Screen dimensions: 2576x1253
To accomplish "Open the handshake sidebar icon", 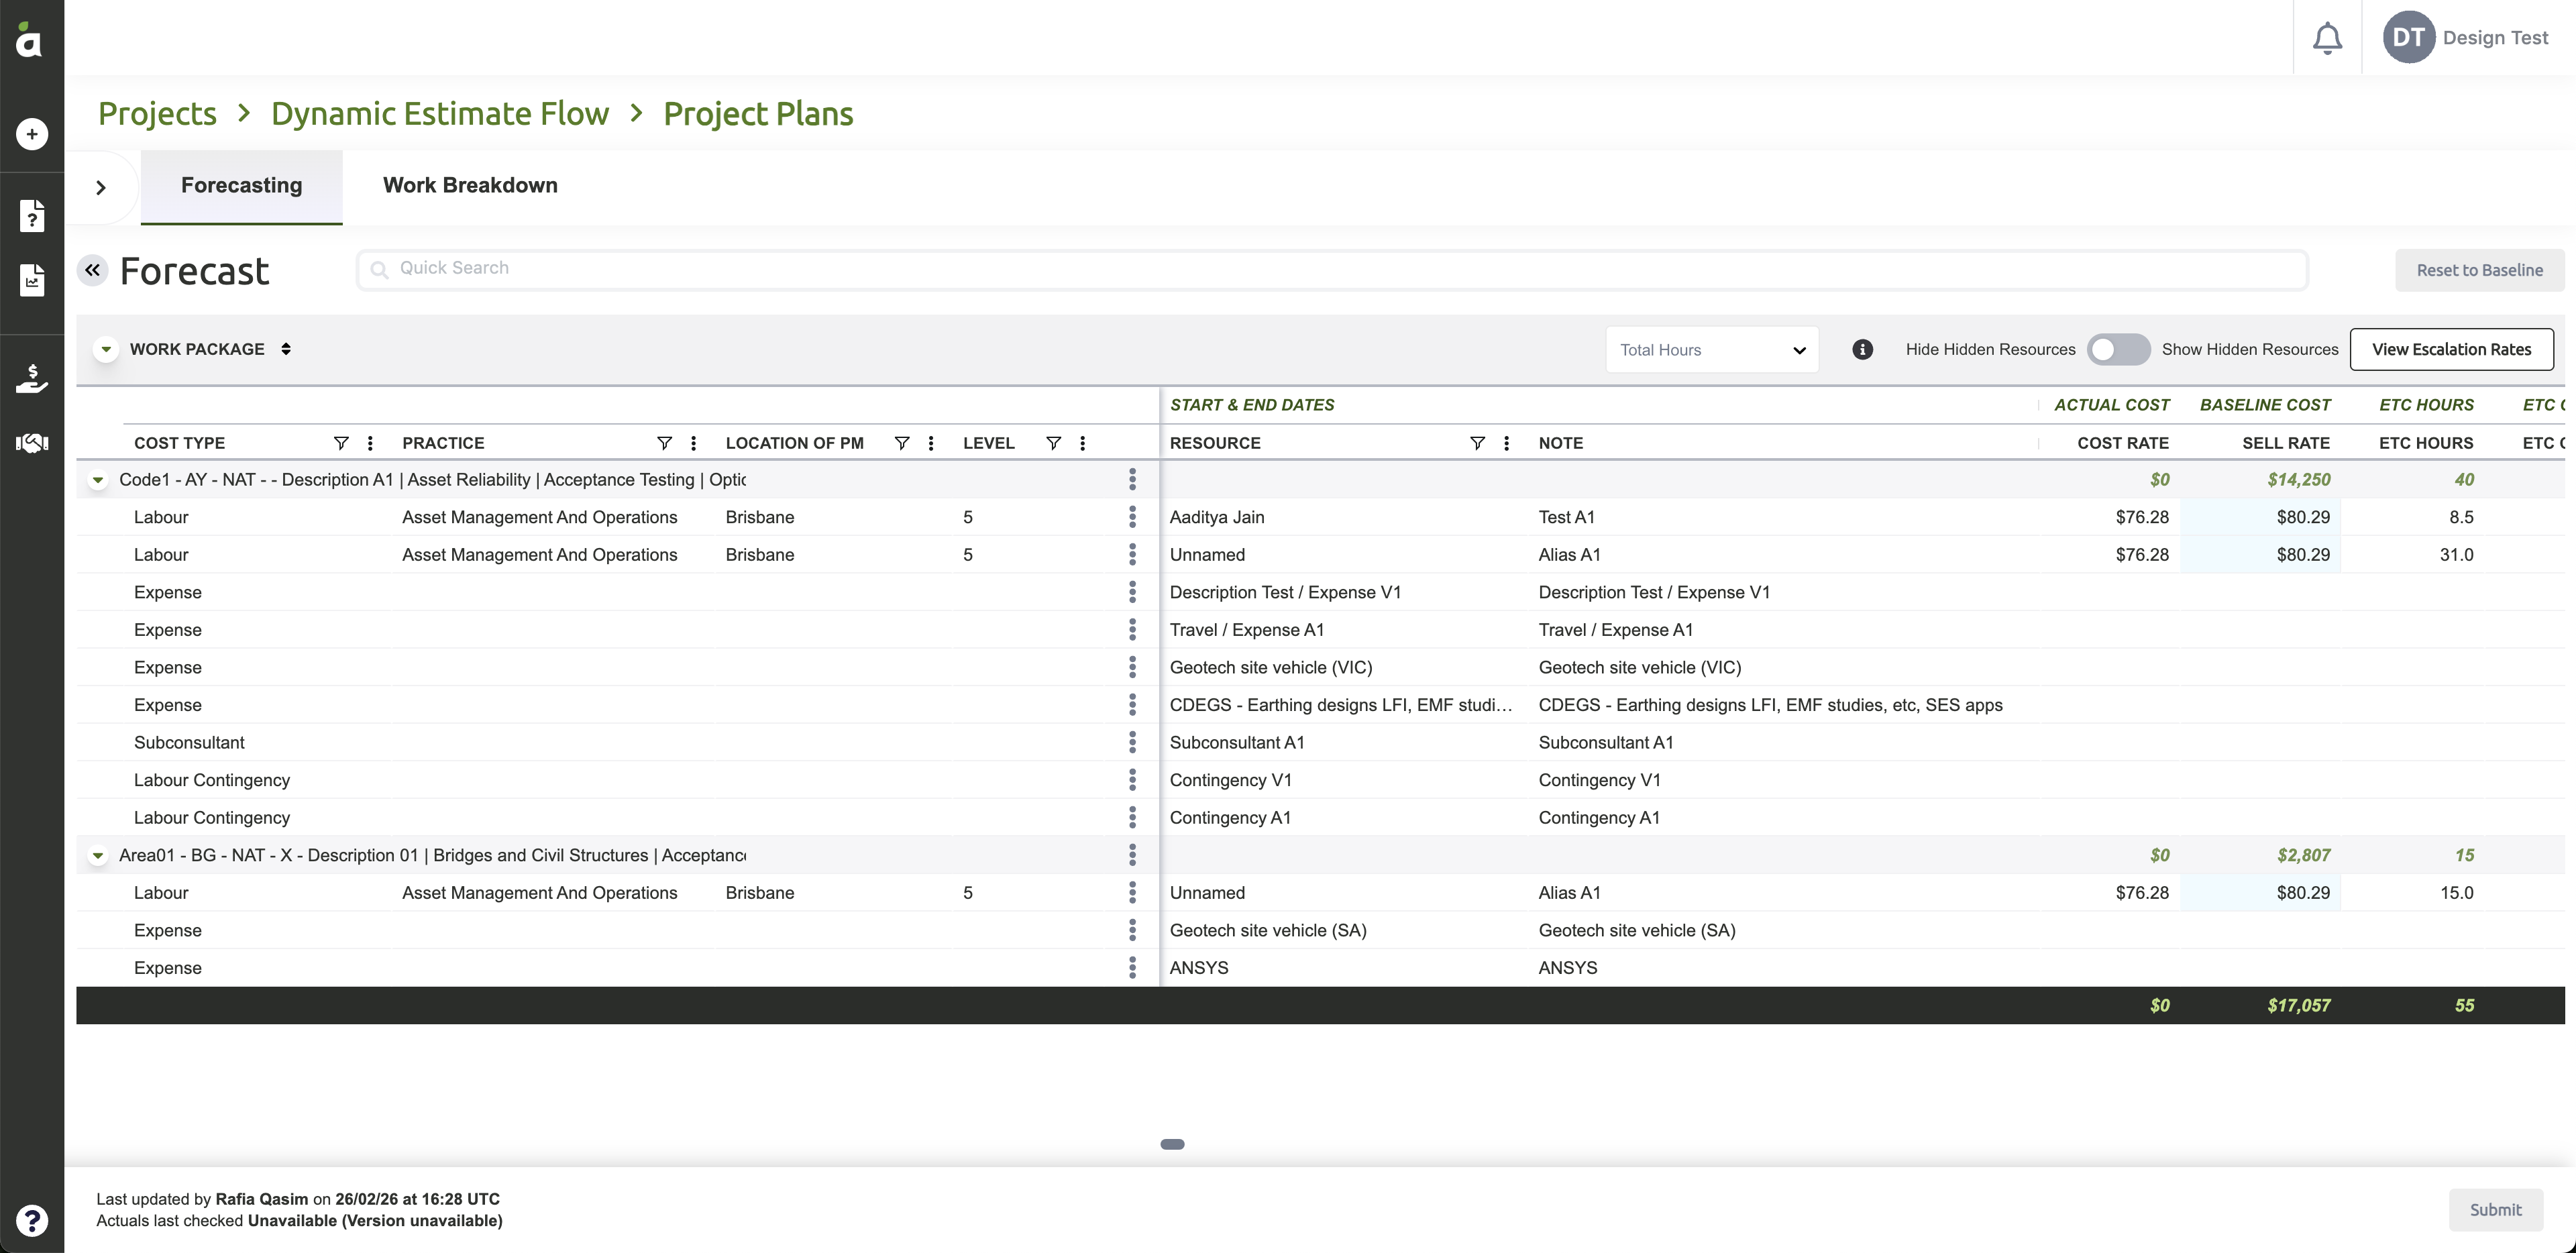I will pos(32,443).
